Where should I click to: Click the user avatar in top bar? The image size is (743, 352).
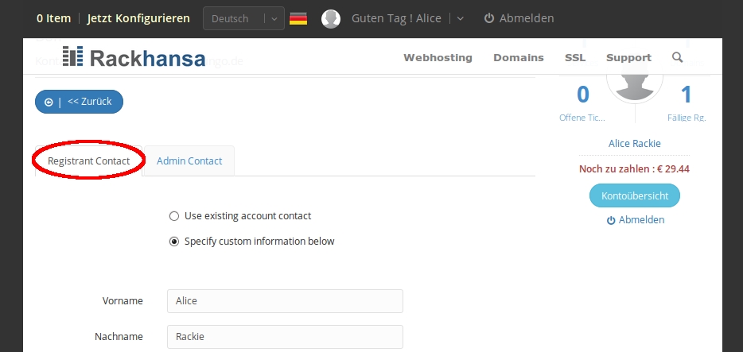click(x=331, y=18)
